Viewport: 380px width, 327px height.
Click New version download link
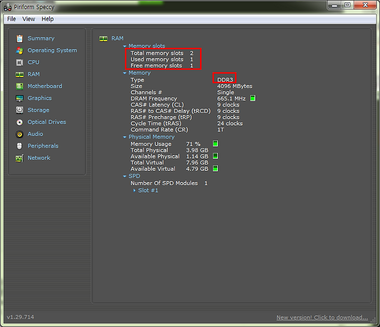pos(322,318)
